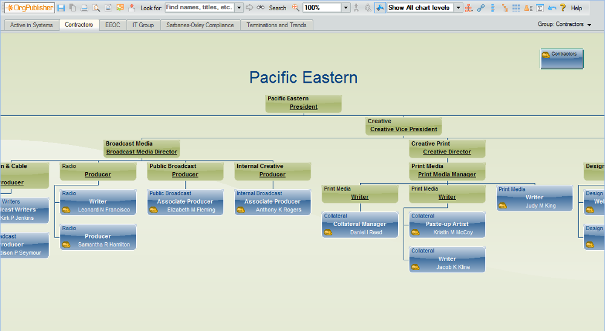Switch to Active in Systems tab
Screen dimensions: 605x331
coord(31,25)
